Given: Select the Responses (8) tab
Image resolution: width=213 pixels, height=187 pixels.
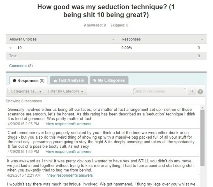Looking at the screenshot, I should [28, 81].
